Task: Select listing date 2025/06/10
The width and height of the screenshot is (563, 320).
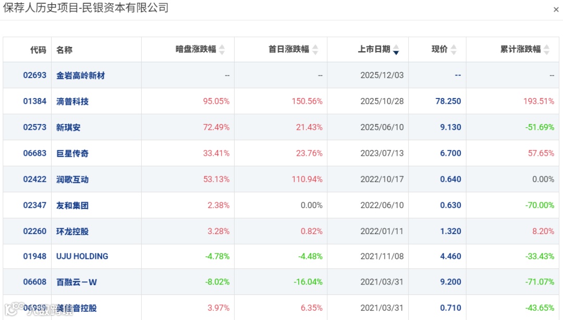Action: pyautogui.click(x=382, y=127)
